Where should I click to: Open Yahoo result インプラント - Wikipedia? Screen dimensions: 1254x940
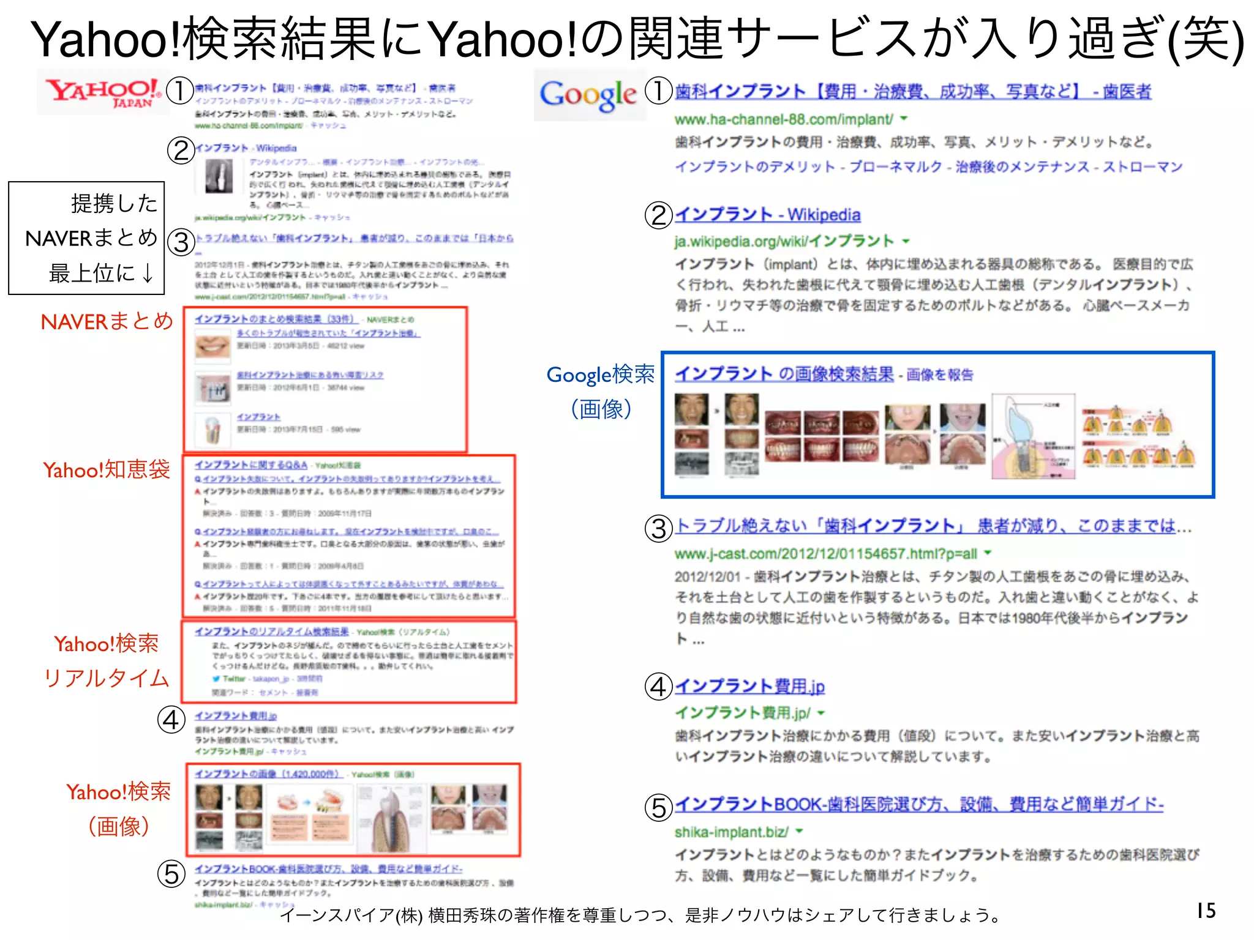246,148
